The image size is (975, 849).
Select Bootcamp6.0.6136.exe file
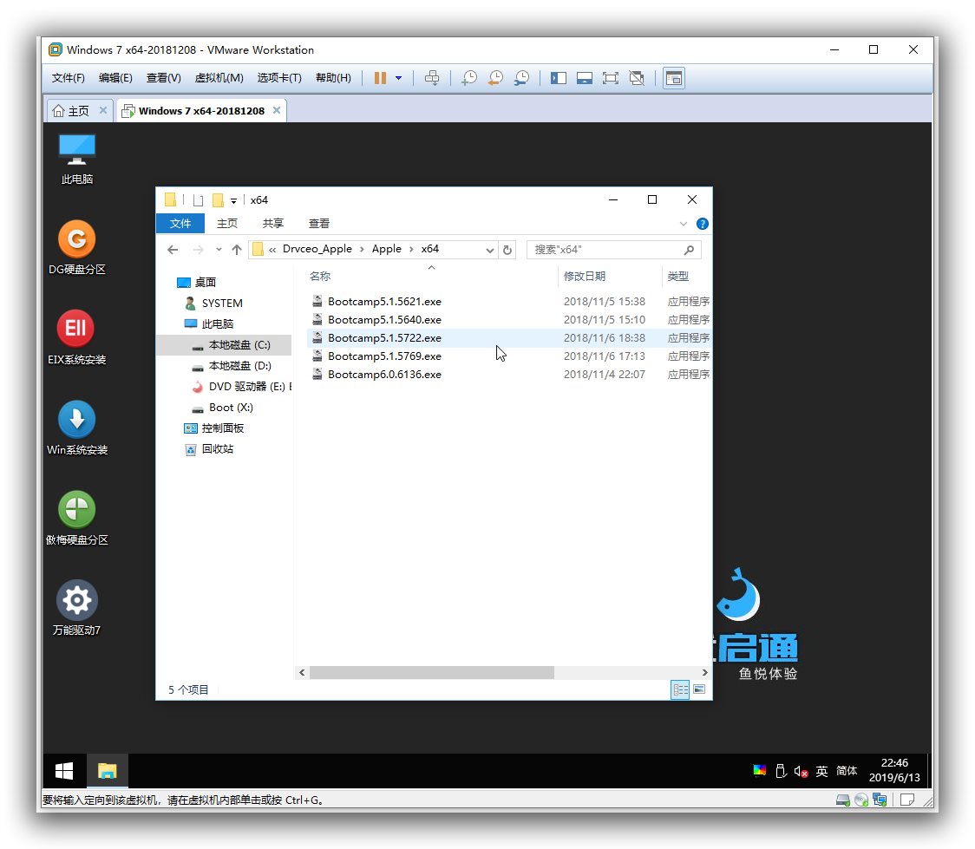[x=384, y=375]
